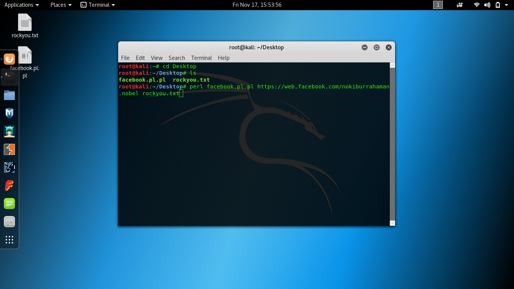Open the terminal's Edit menu
This screenshot has height=289, width=514.
pos(140,58)
